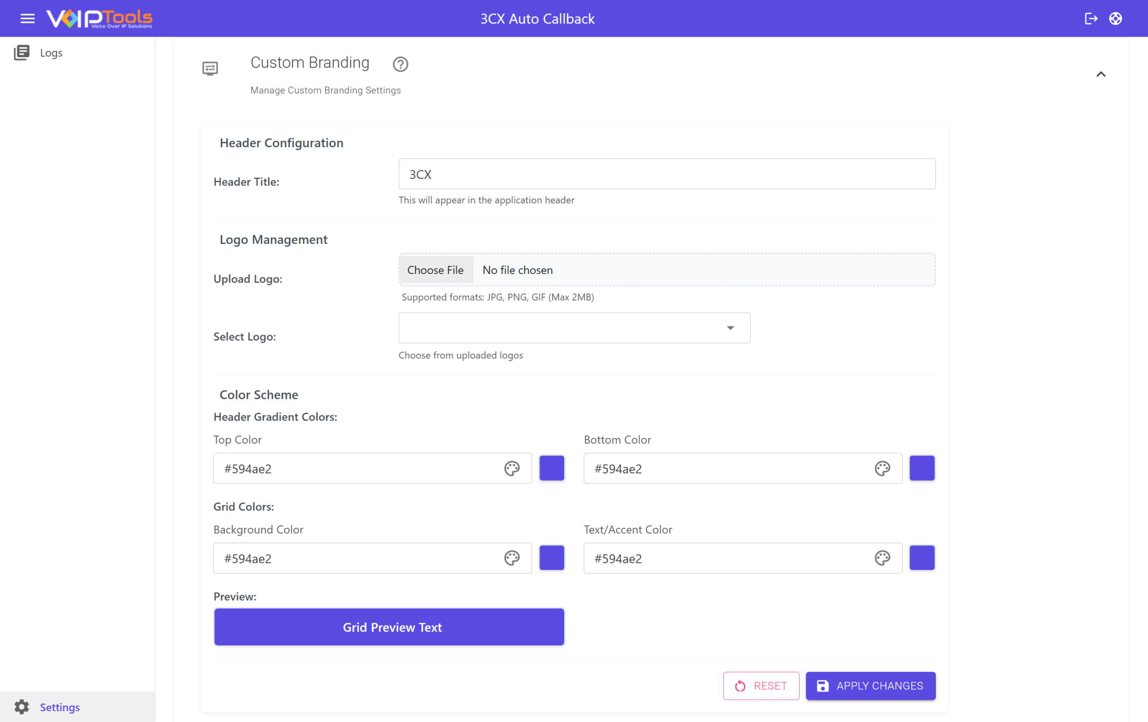The width and height of the screenshot is (1148, 722).
Task: Click the 'Logo Management' heading
Action: point(274,239)
